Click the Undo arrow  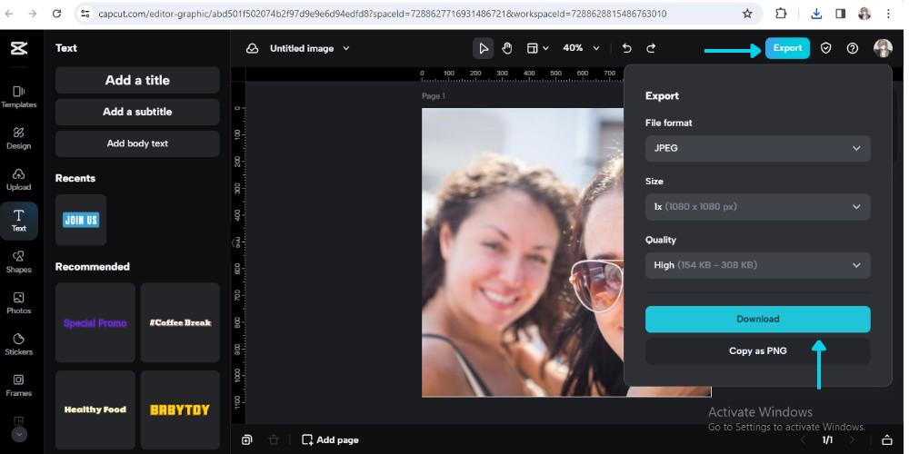click(626, 48)
